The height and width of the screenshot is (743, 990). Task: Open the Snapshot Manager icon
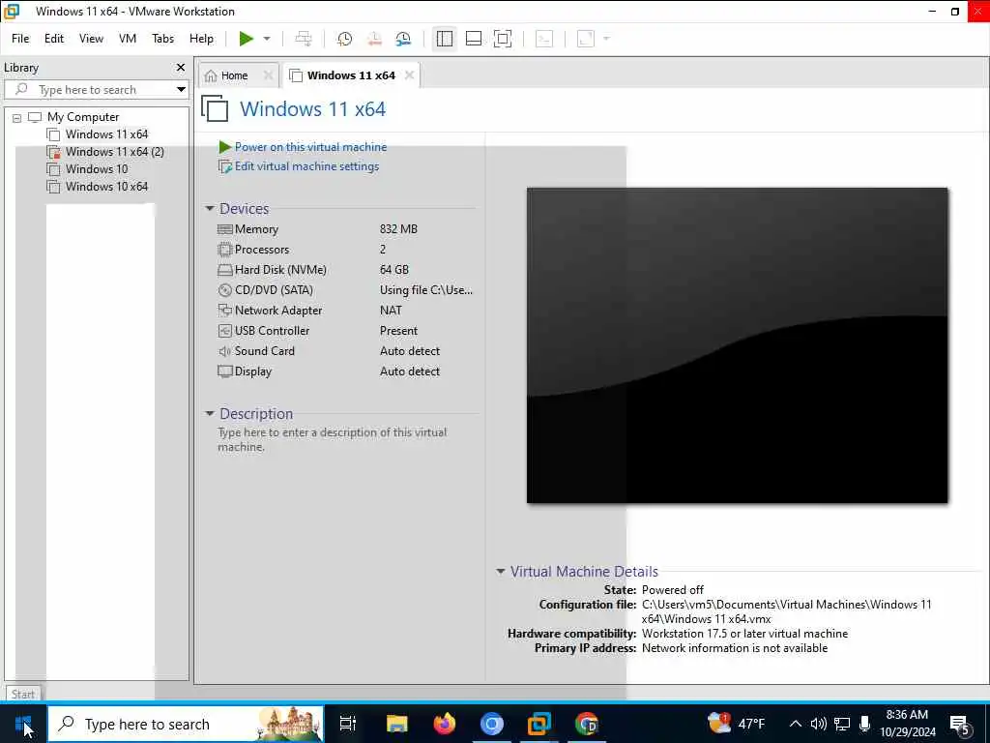click(x=403, y=39)
